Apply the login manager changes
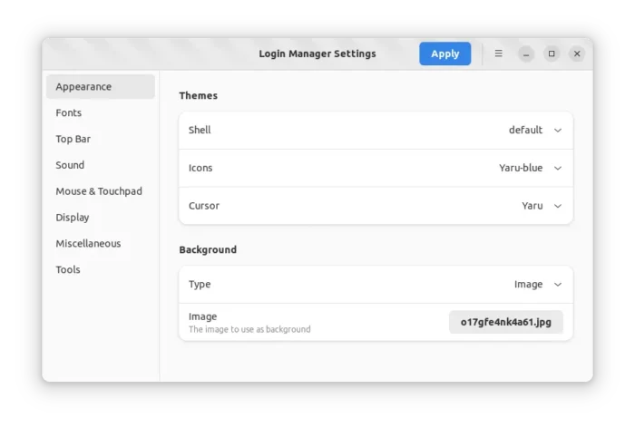 444,53
